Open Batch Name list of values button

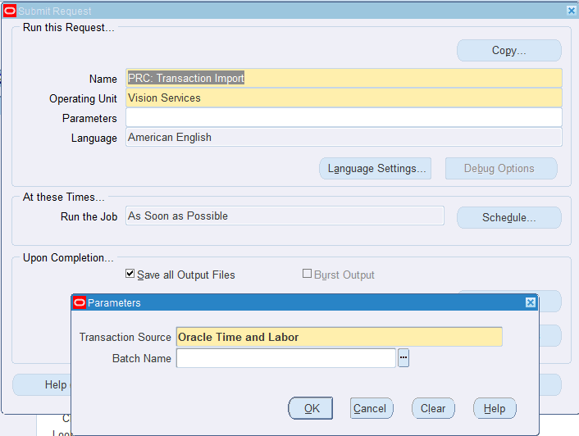403,358
